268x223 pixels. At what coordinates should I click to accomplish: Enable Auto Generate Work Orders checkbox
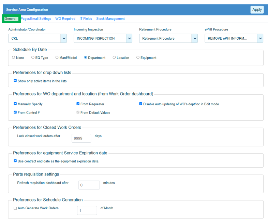pos(15,208)
